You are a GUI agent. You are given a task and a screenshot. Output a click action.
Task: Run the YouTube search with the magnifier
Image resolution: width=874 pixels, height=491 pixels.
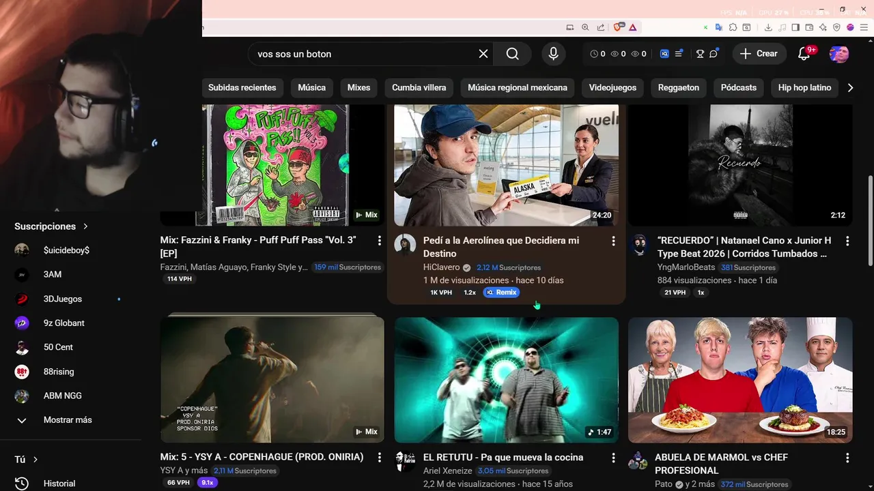(x=513, y=54)
